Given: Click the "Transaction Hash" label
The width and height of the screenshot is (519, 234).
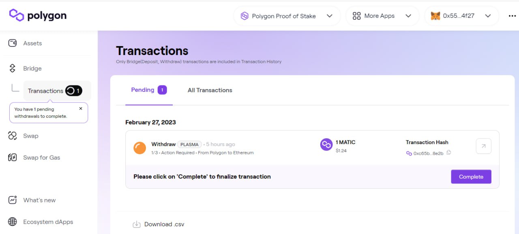Looking at the screenshot, I should pos(427,143).
